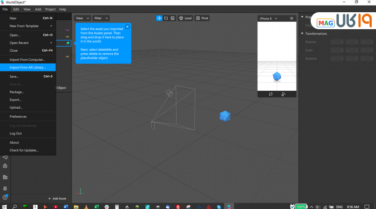The image size is (376, 209).
Task: Close the blue tutorial tooltip
Action: click(x=127, y=27)
